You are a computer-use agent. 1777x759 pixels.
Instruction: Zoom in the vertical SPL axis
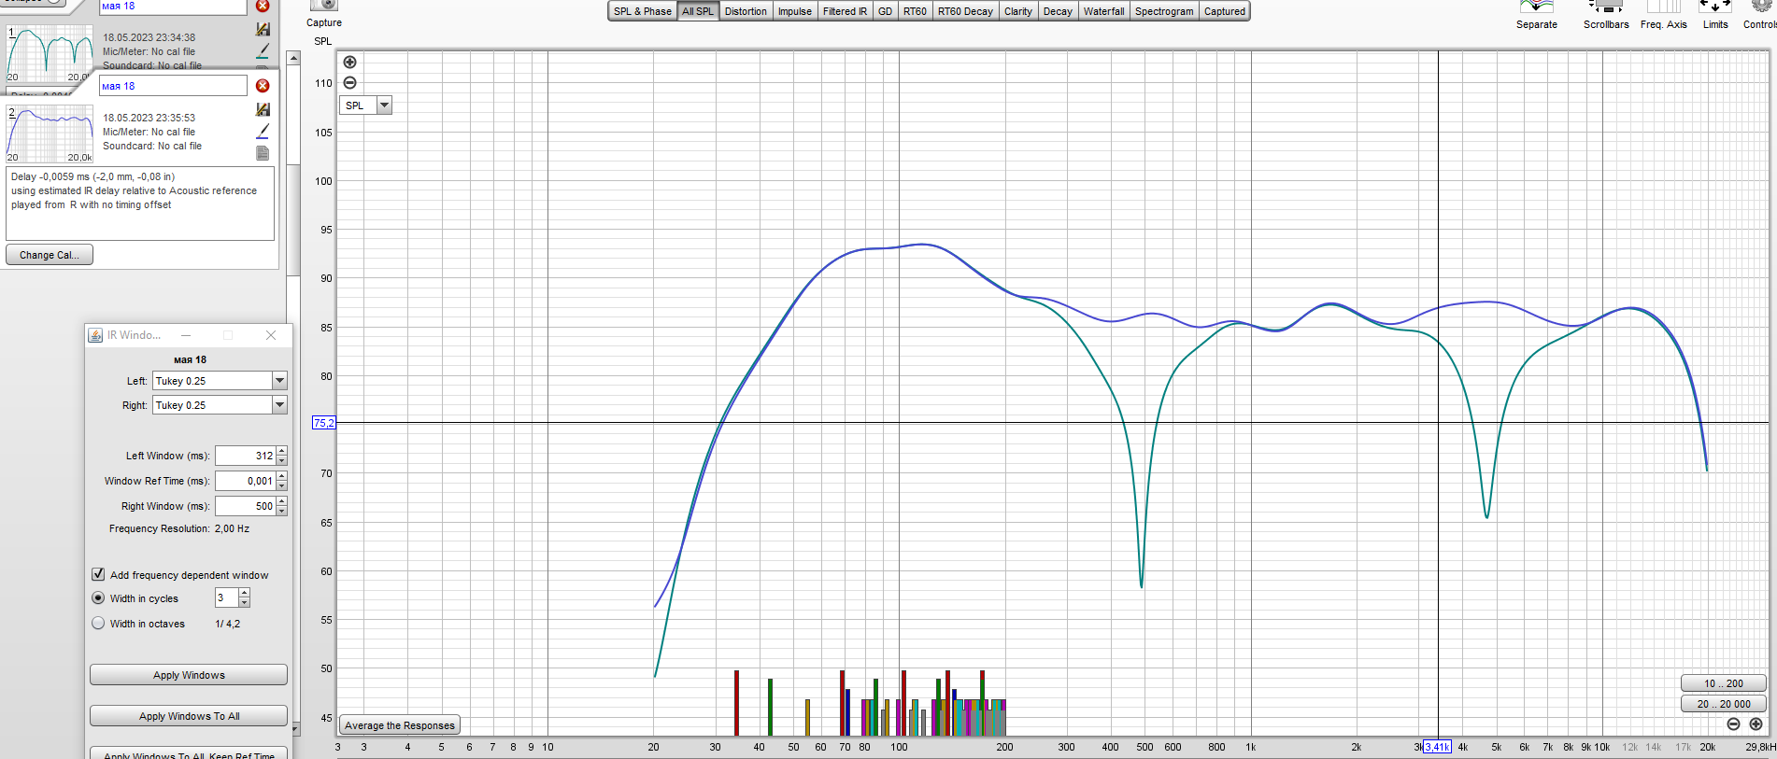(x=349, y=63)
